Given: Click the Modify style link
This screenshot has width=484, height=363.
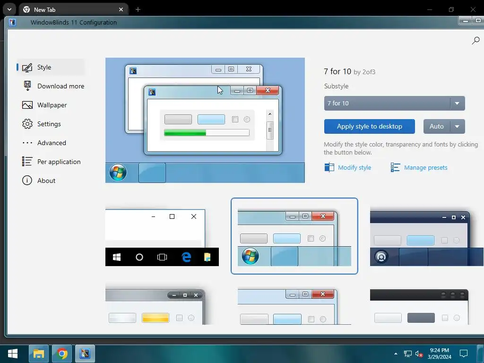Looking at the screenshot, I should point(354,168).
